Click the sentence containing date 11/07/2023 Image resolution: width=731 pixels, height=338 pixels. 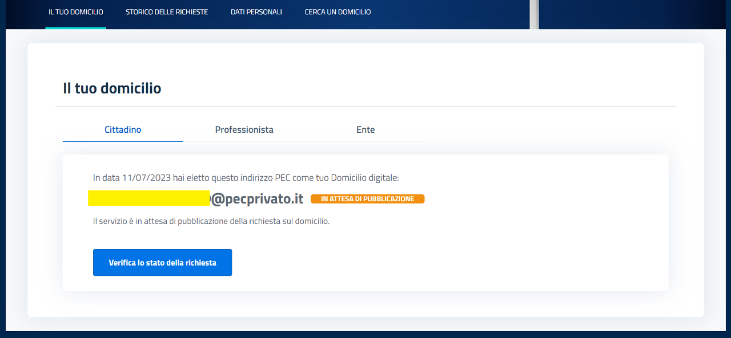(246, 178)
